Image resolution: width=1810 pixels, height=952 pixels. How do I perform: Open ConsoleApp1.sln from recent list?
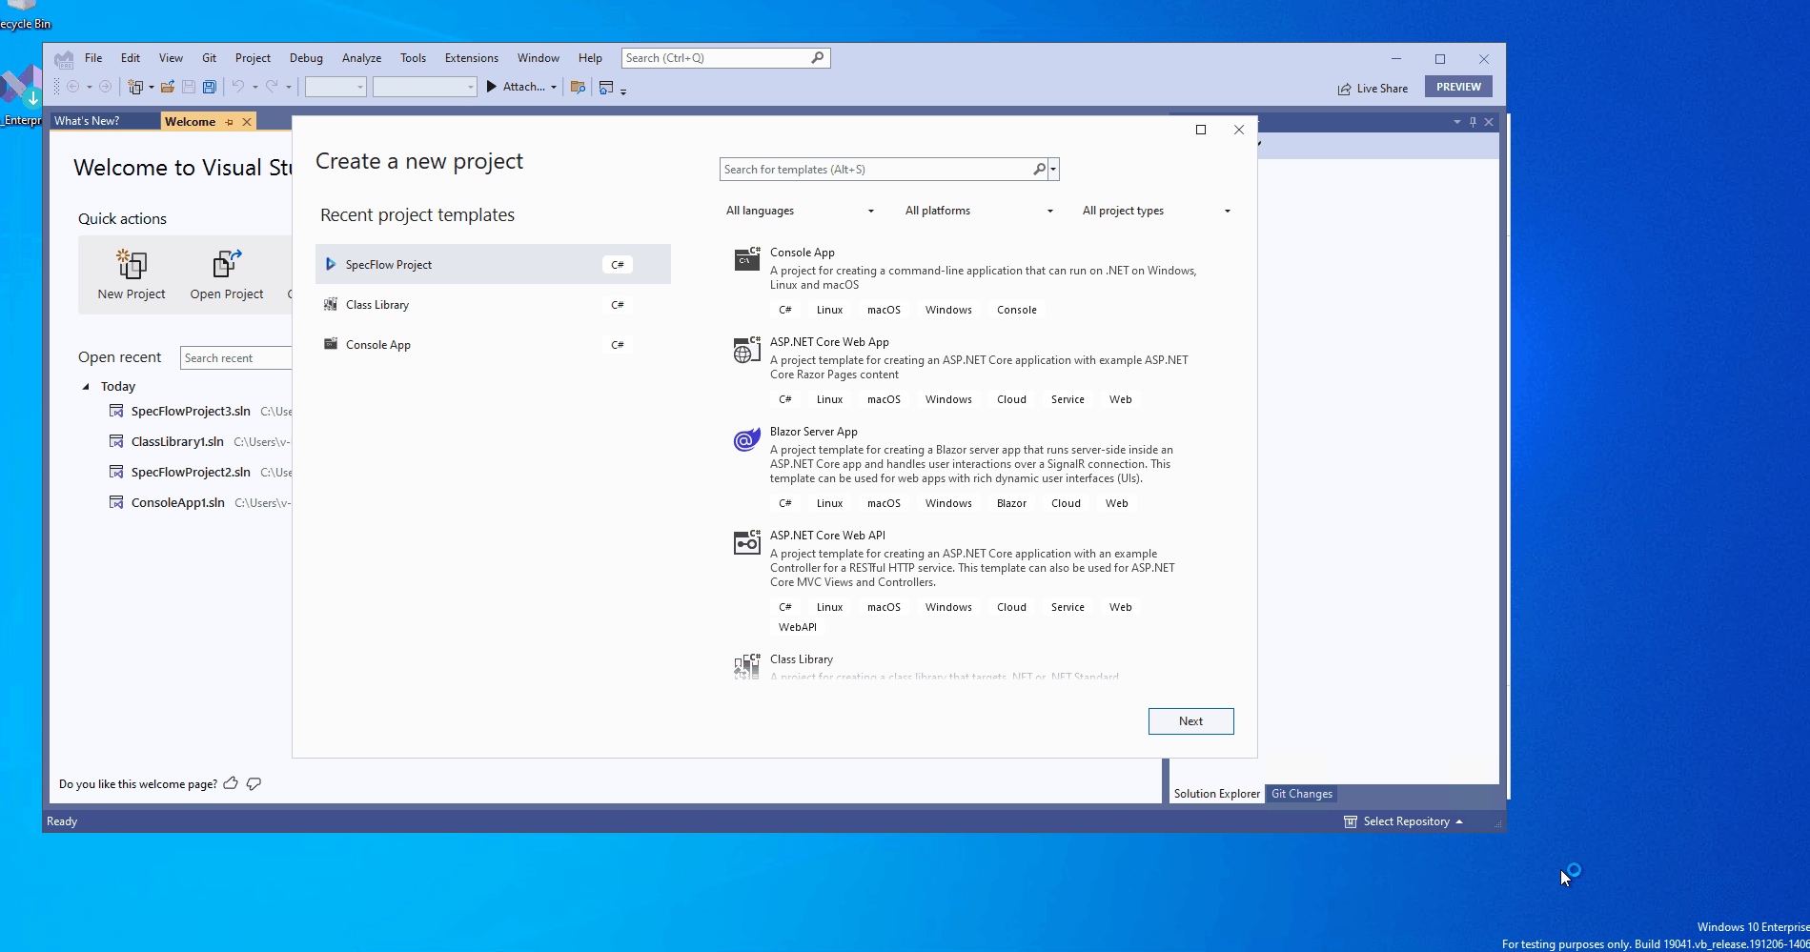pyautogui.click(x=177, y=503)
